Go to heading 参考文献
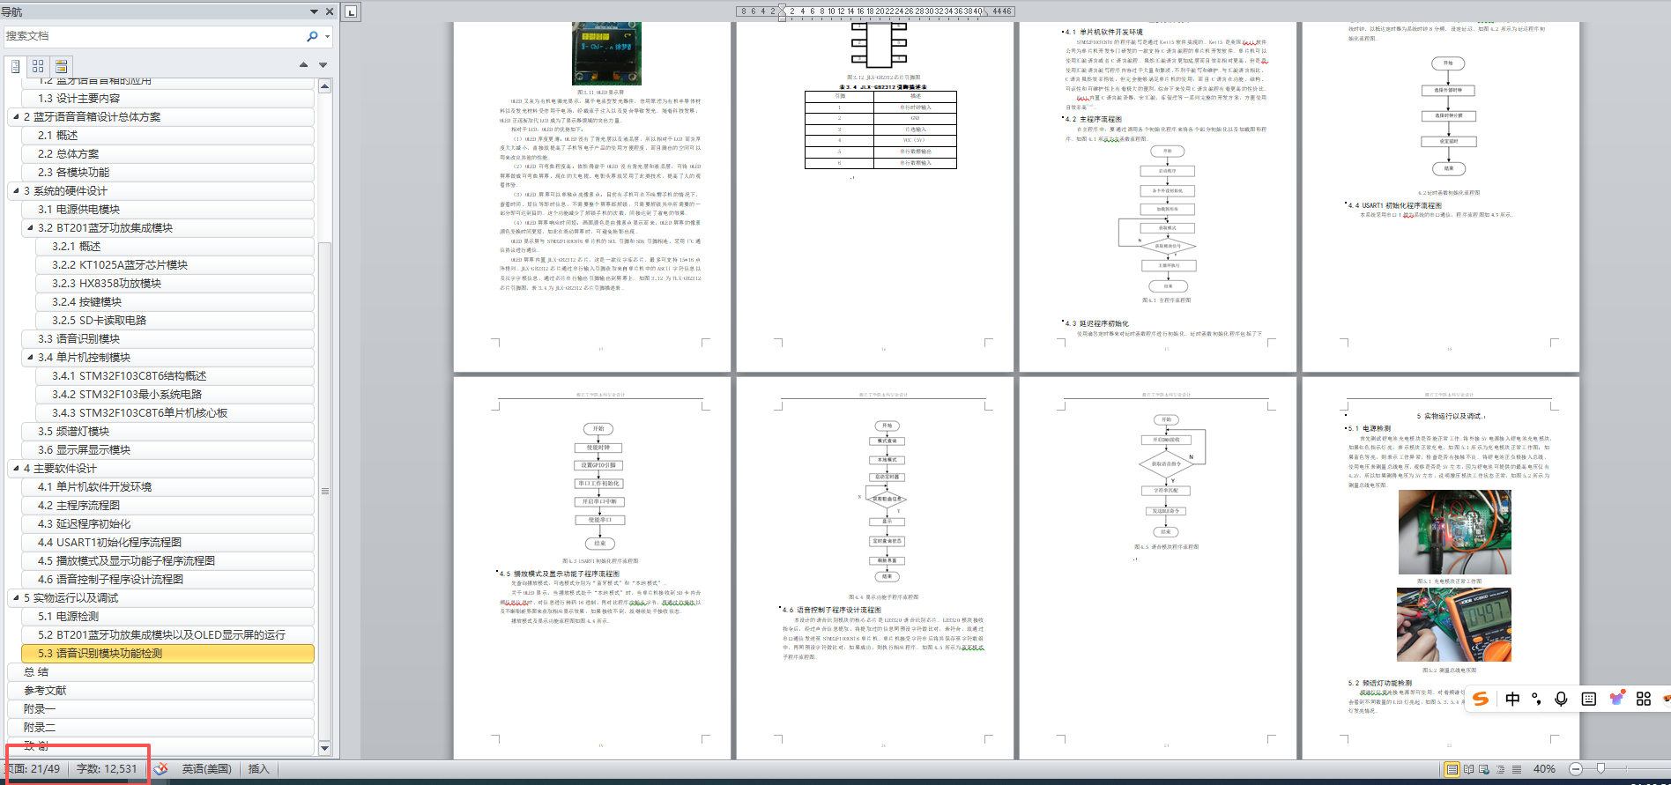The image size is (1671, 785). coord(160,690)
